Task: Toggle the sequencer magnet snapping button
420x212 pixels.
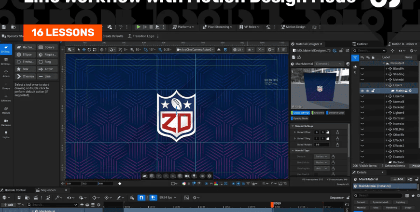Action: (x=141, y=198)
